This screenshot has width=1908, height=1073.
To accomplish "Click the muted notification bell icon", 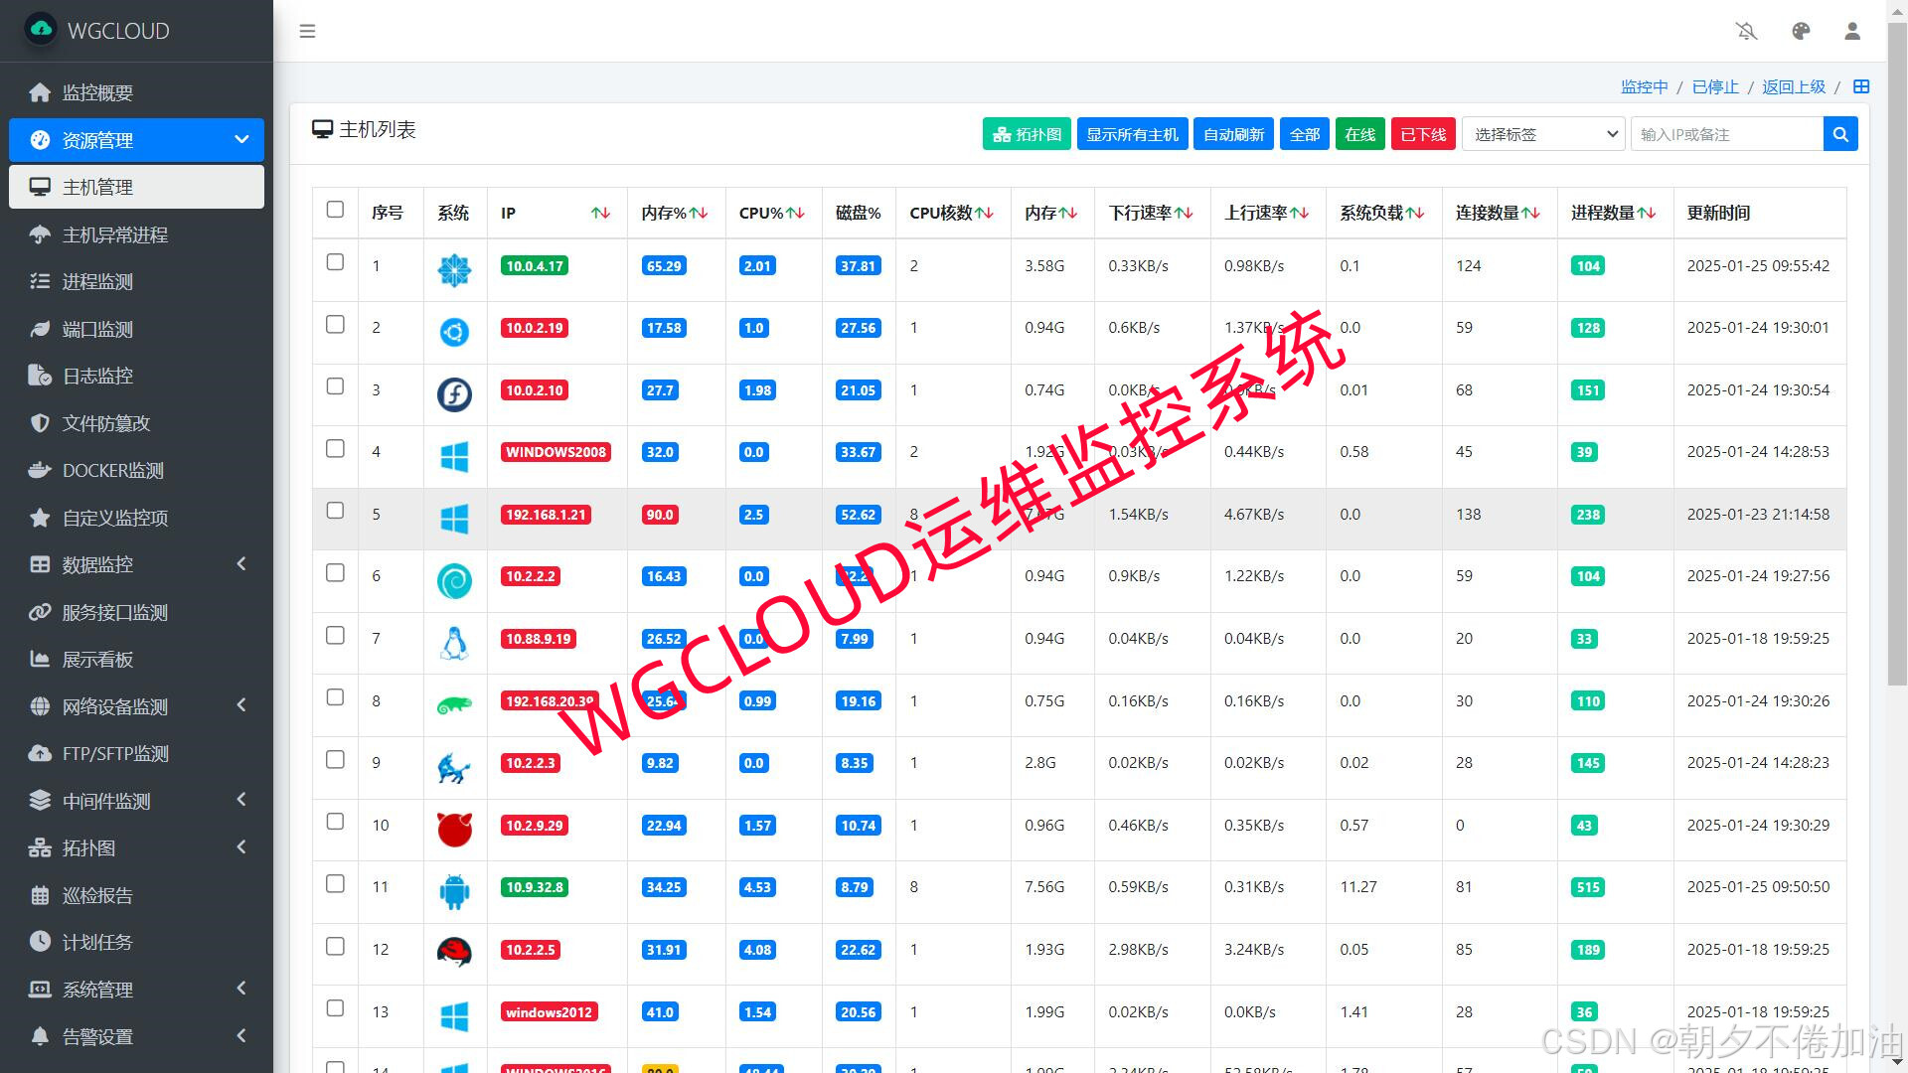I will point(1746,31).
